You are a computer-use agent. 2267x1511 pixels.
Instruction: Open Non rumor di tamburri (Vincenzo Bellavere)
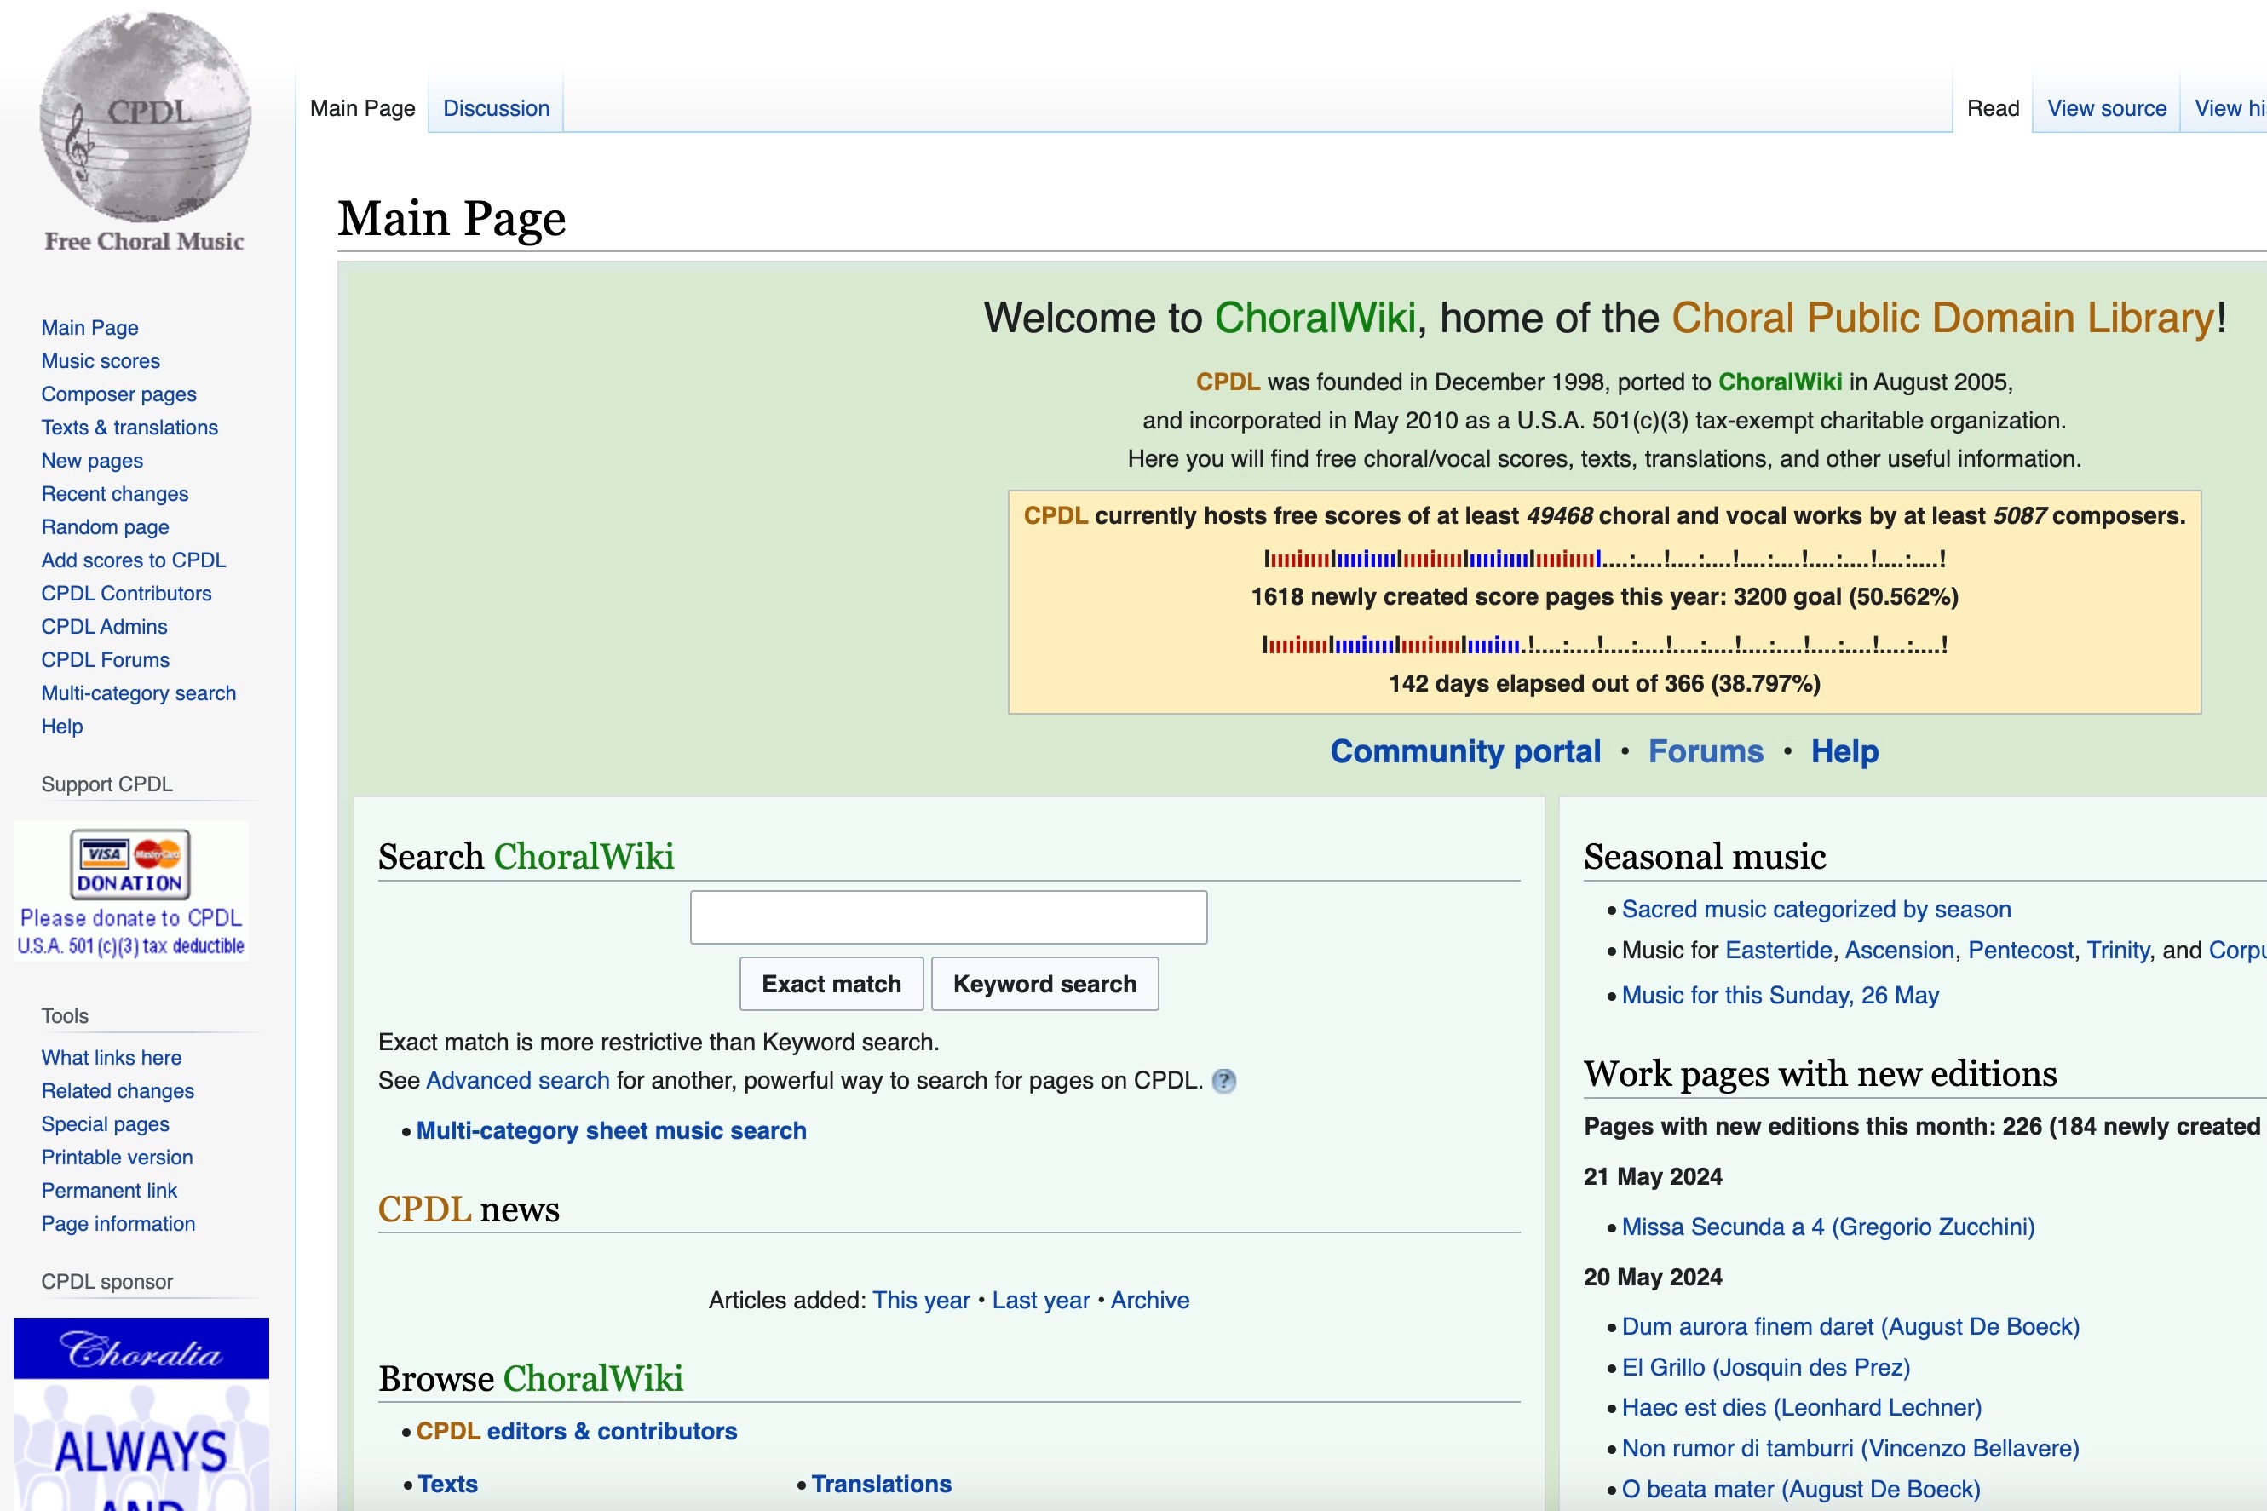(1850, 1450)
